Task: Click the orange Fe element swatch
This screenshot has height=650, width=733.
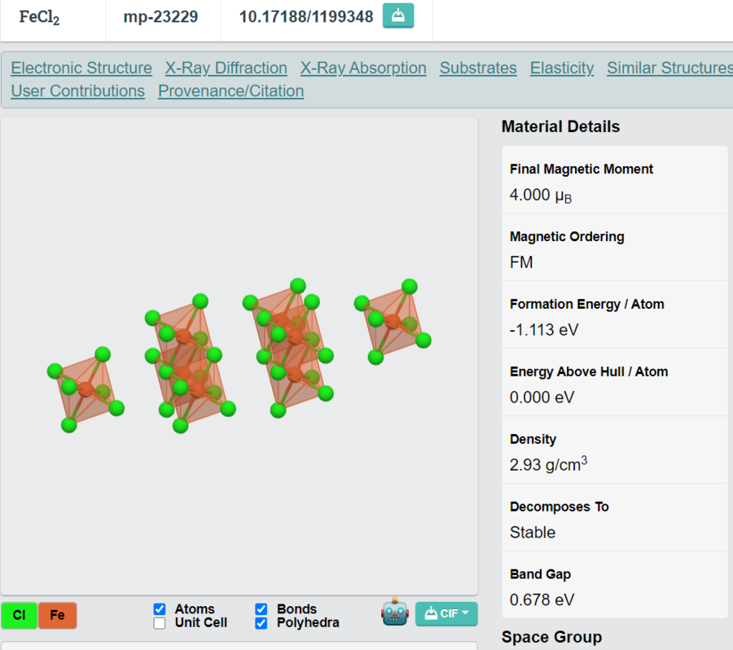Action: click(57, 615)
